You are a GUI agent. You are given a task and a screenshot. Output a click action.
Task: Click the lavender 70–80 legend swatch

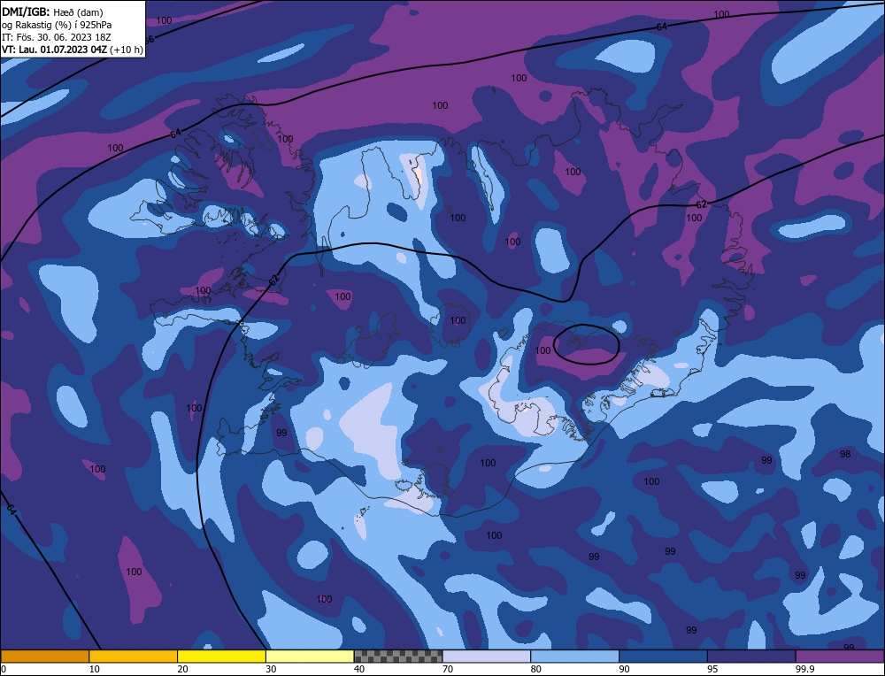pos(487,656)
